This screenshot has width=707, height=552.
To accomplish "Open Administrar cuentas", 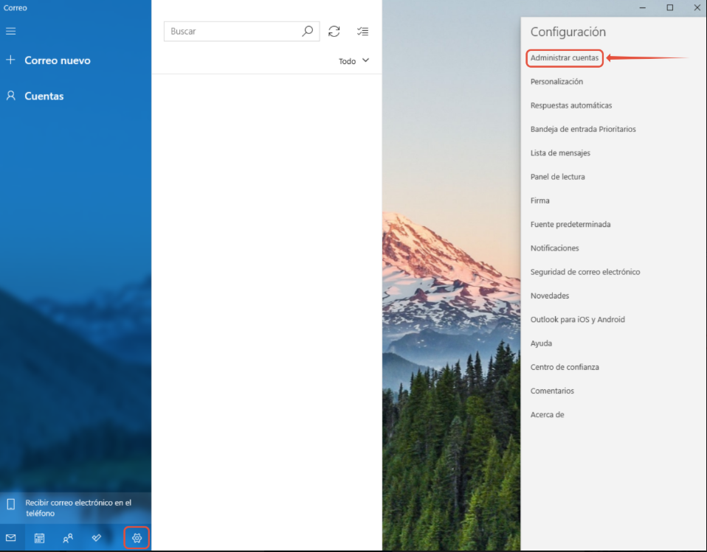I will 565,57.
